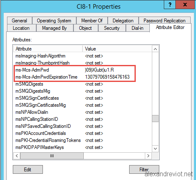Image resolution: width=196 pixels, height=180 pixels.
Task: Go to the Security tab
Action: pos(112,28)
